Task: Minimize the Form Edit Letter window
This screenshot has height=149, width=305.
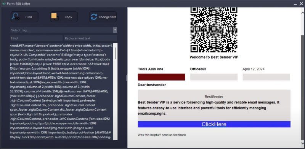Action: (x=295, y=4)
